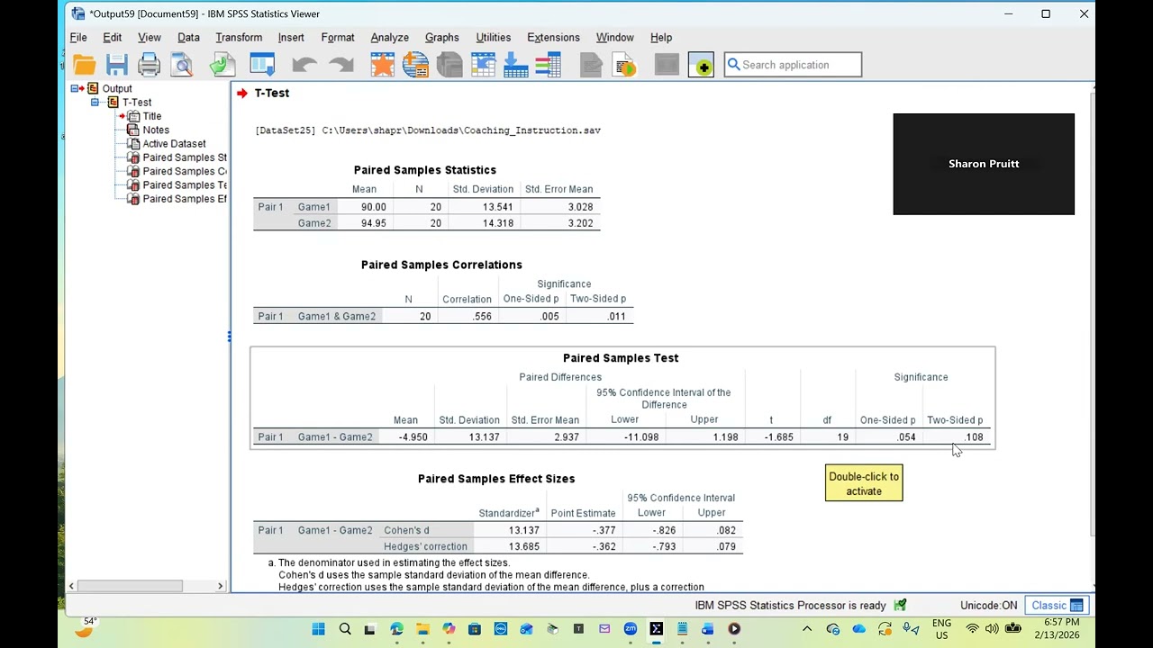The image size is (1153, 648).
Task: Select Active Dataset in outline pane
Action: click(x=174, y=144)
